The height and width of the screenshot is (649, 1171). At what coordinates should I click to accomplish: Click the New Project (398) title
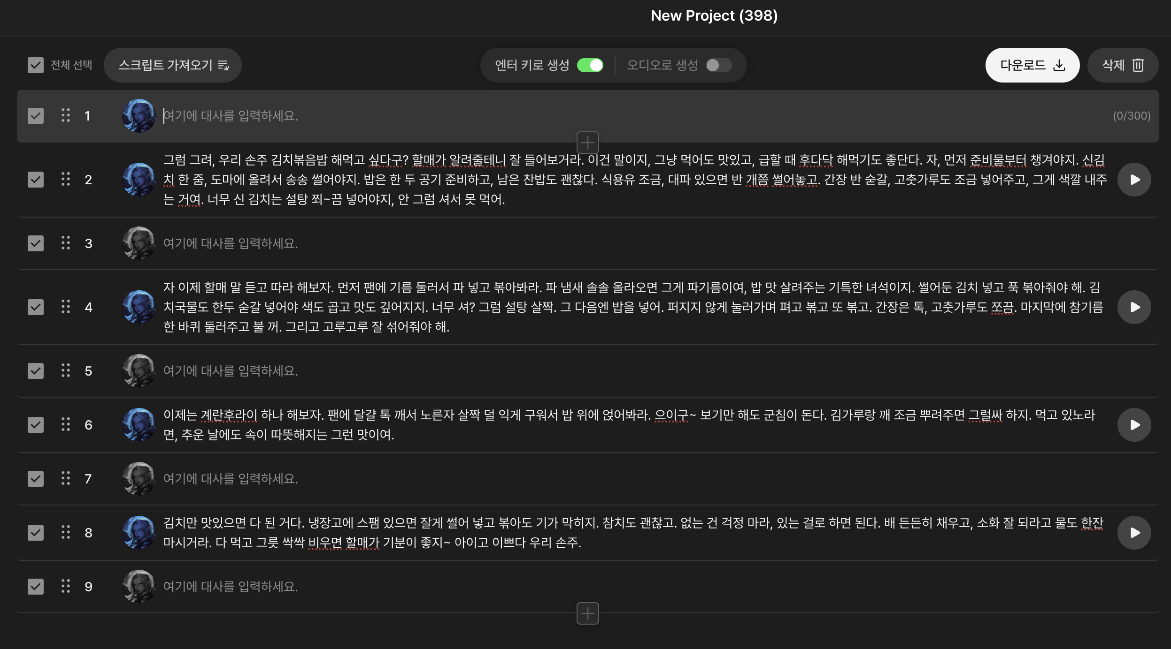tap(714, 15)
